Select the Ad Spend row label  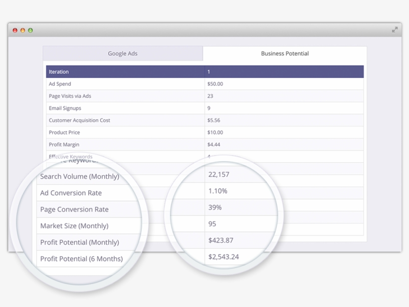pyautogui.click(x=60, y=84)
